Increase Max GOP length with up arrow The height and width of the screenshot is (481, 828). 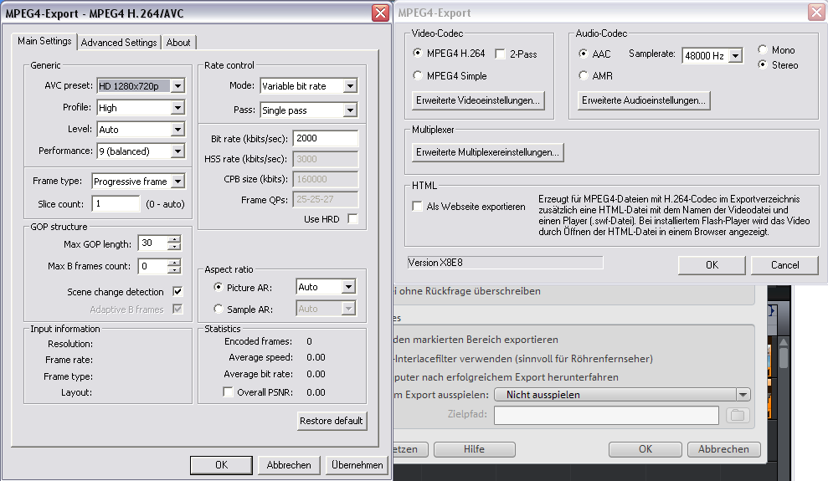(174, 240)
